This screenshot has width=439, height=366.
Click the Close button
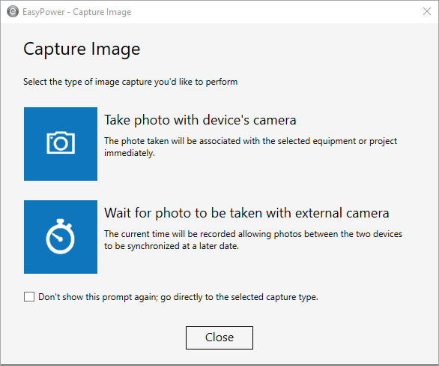(x=219, y=337)
